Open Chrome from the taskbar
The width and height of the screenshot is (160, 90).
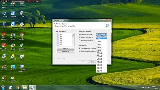18,88
